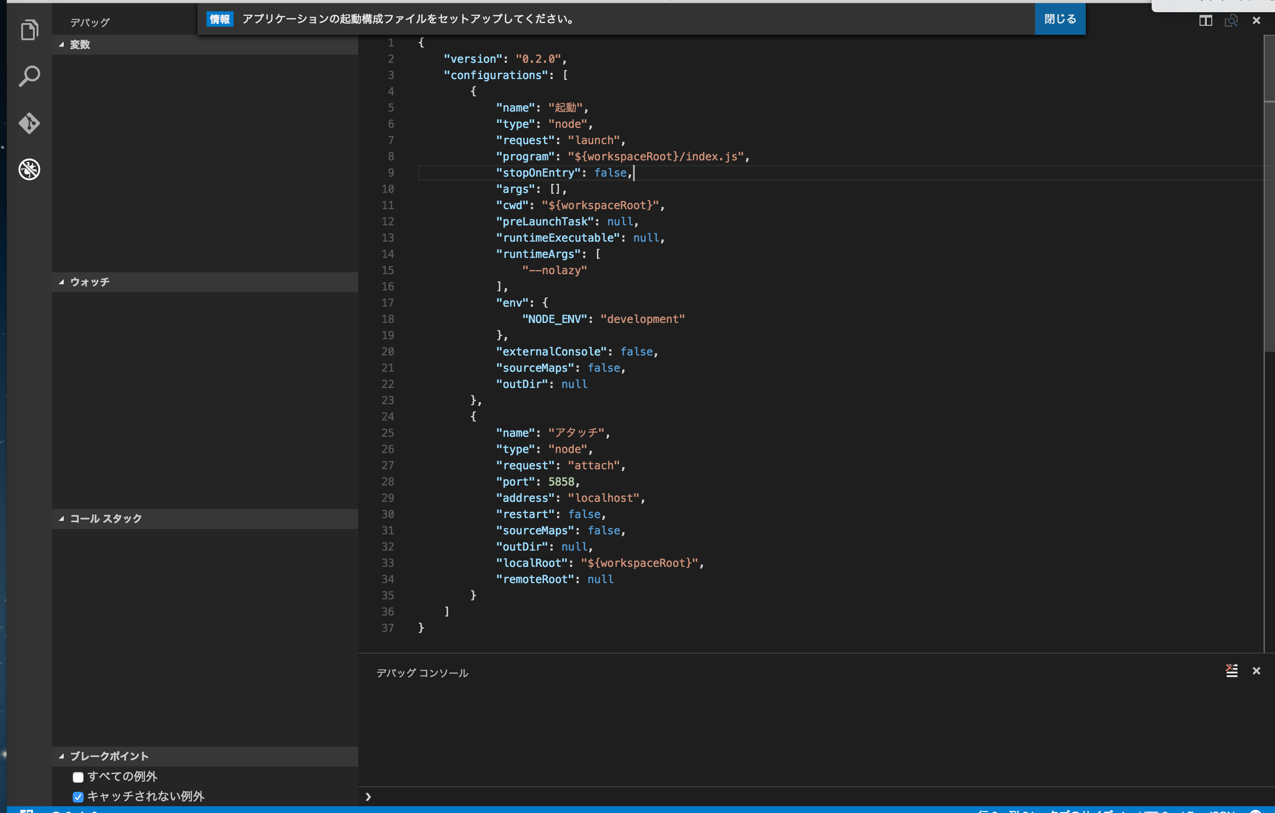Click 閉じる to dismiss the notification

[x=1059, y=19]
